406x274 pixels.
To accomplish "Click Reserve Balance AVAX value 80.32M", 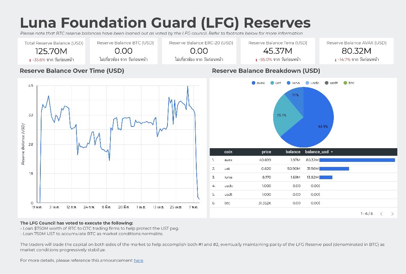I will click(x=356, y=51).
